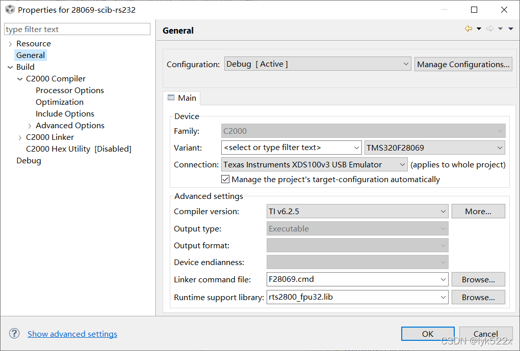520x351 pixels.
Task: Expand the Advanced Options tree node
Action: point(29,125)
